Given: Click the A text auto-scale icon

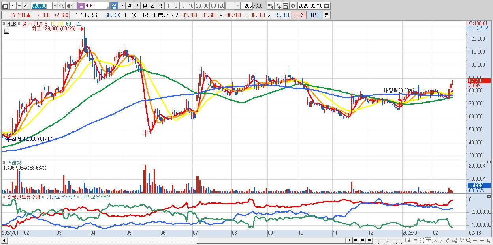Looking at the screenshot, I should [x=488, y=240].
